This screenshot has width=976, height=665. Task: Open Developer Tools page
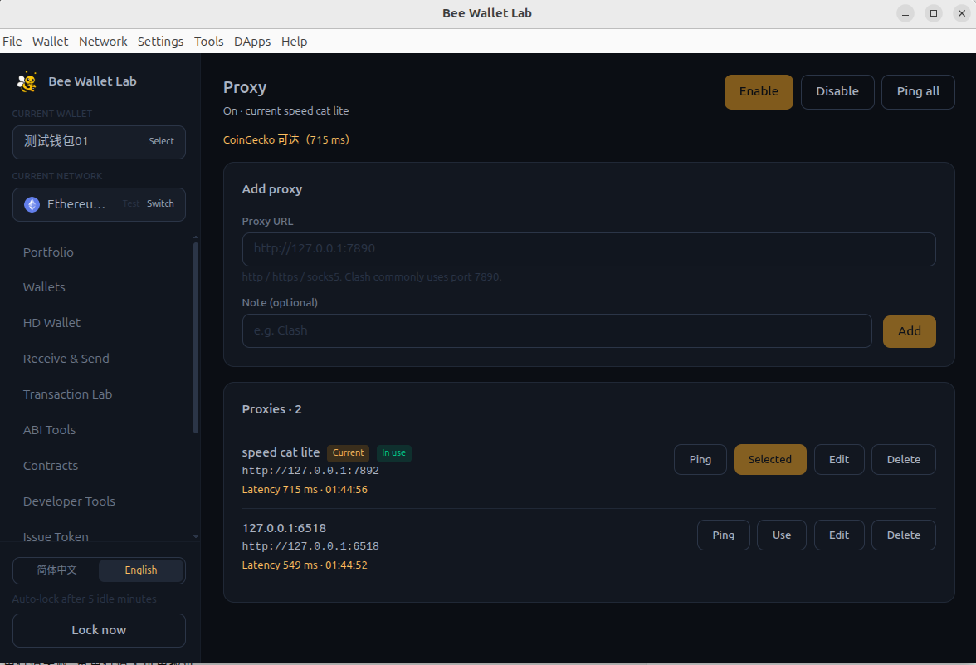pyautogui.click(x=69, y=501)
